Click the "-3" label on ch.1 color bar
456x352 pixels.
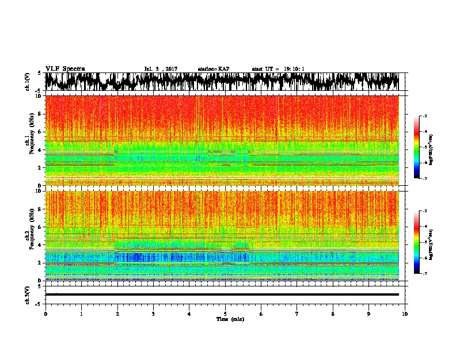(424, 116)
